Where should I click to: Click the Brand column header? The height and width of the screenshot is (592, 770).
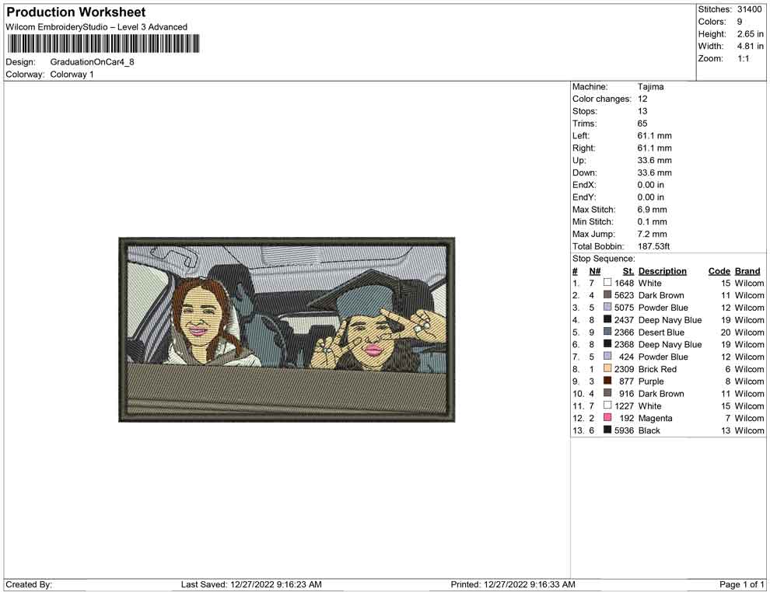(x=747, y=270)
